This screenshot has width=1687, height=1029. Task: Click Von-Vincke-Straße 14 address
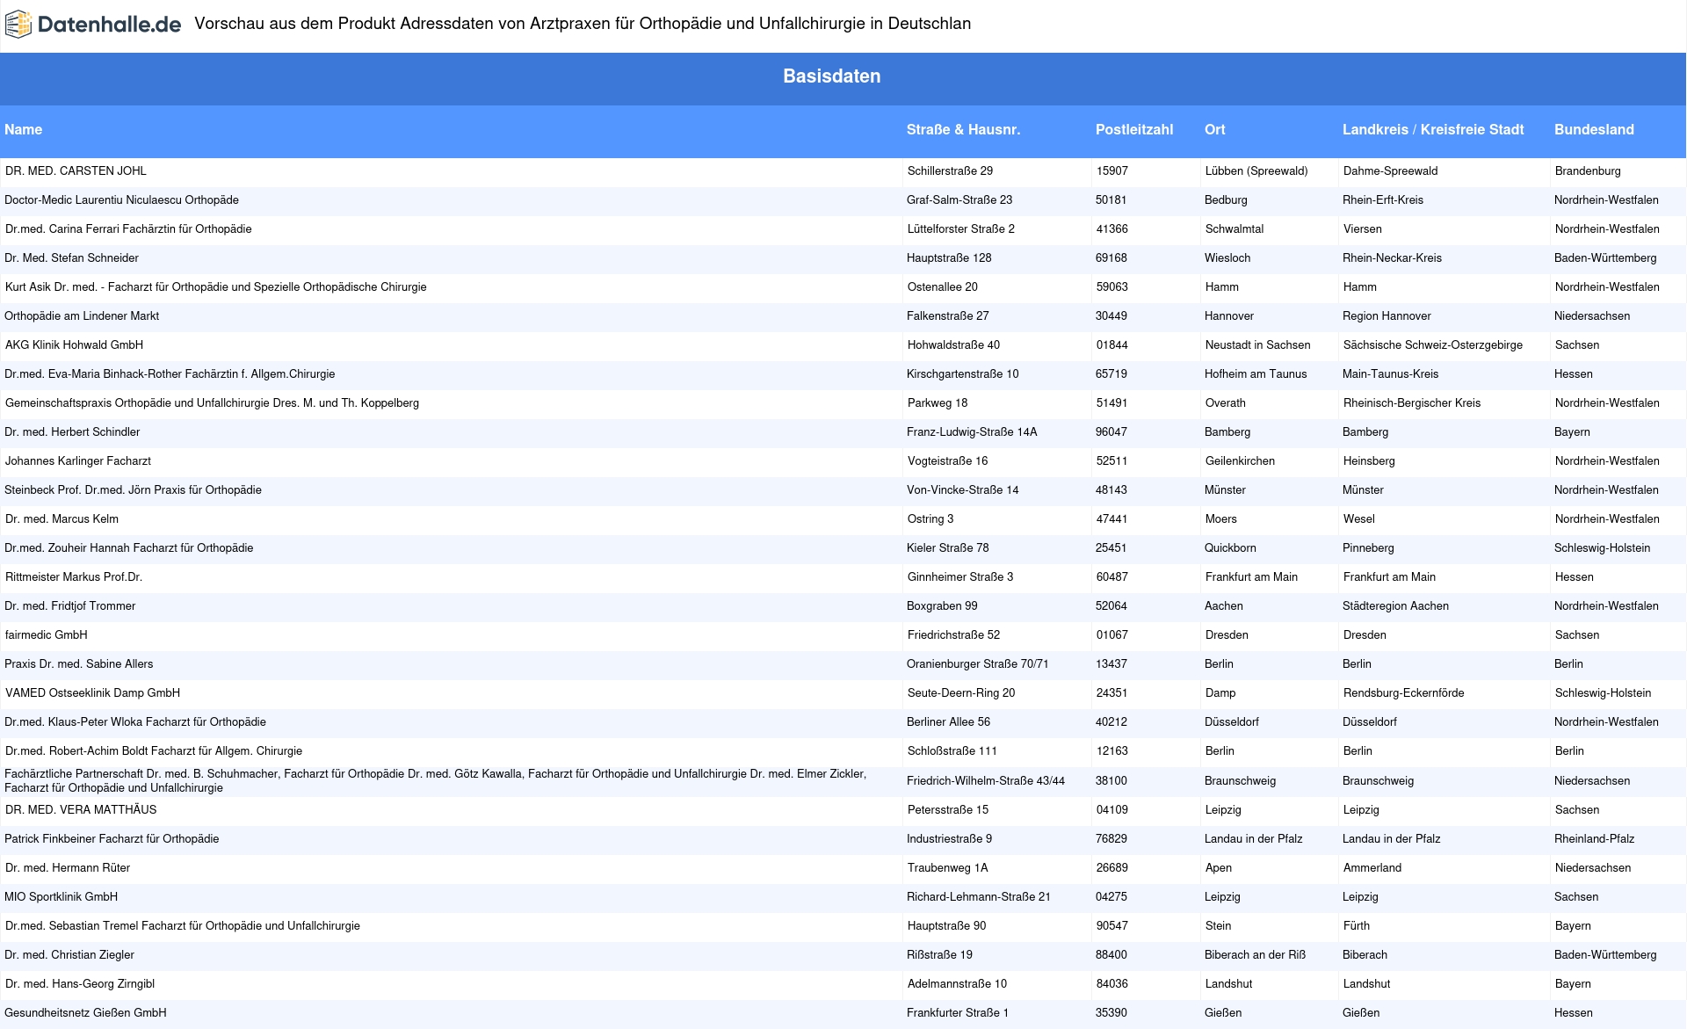[x=963, y=490]
